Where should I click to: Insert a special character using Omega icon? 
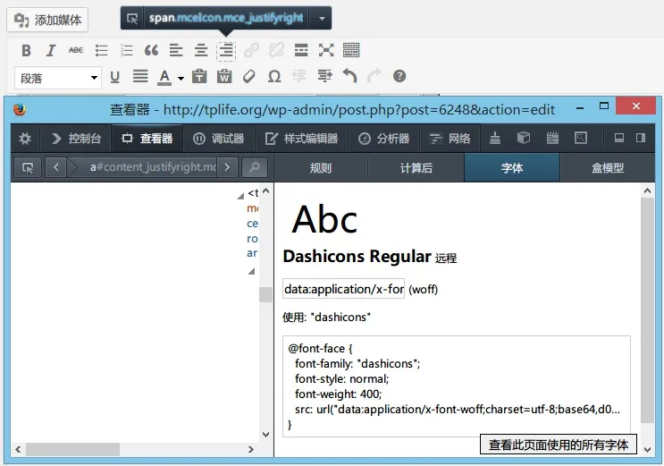click(274, 77)
